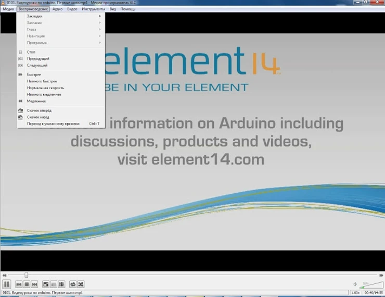This screenshot has height=297, width=385.
Task: Open extended settings equalizer button
Action: [x=61, y=284]
